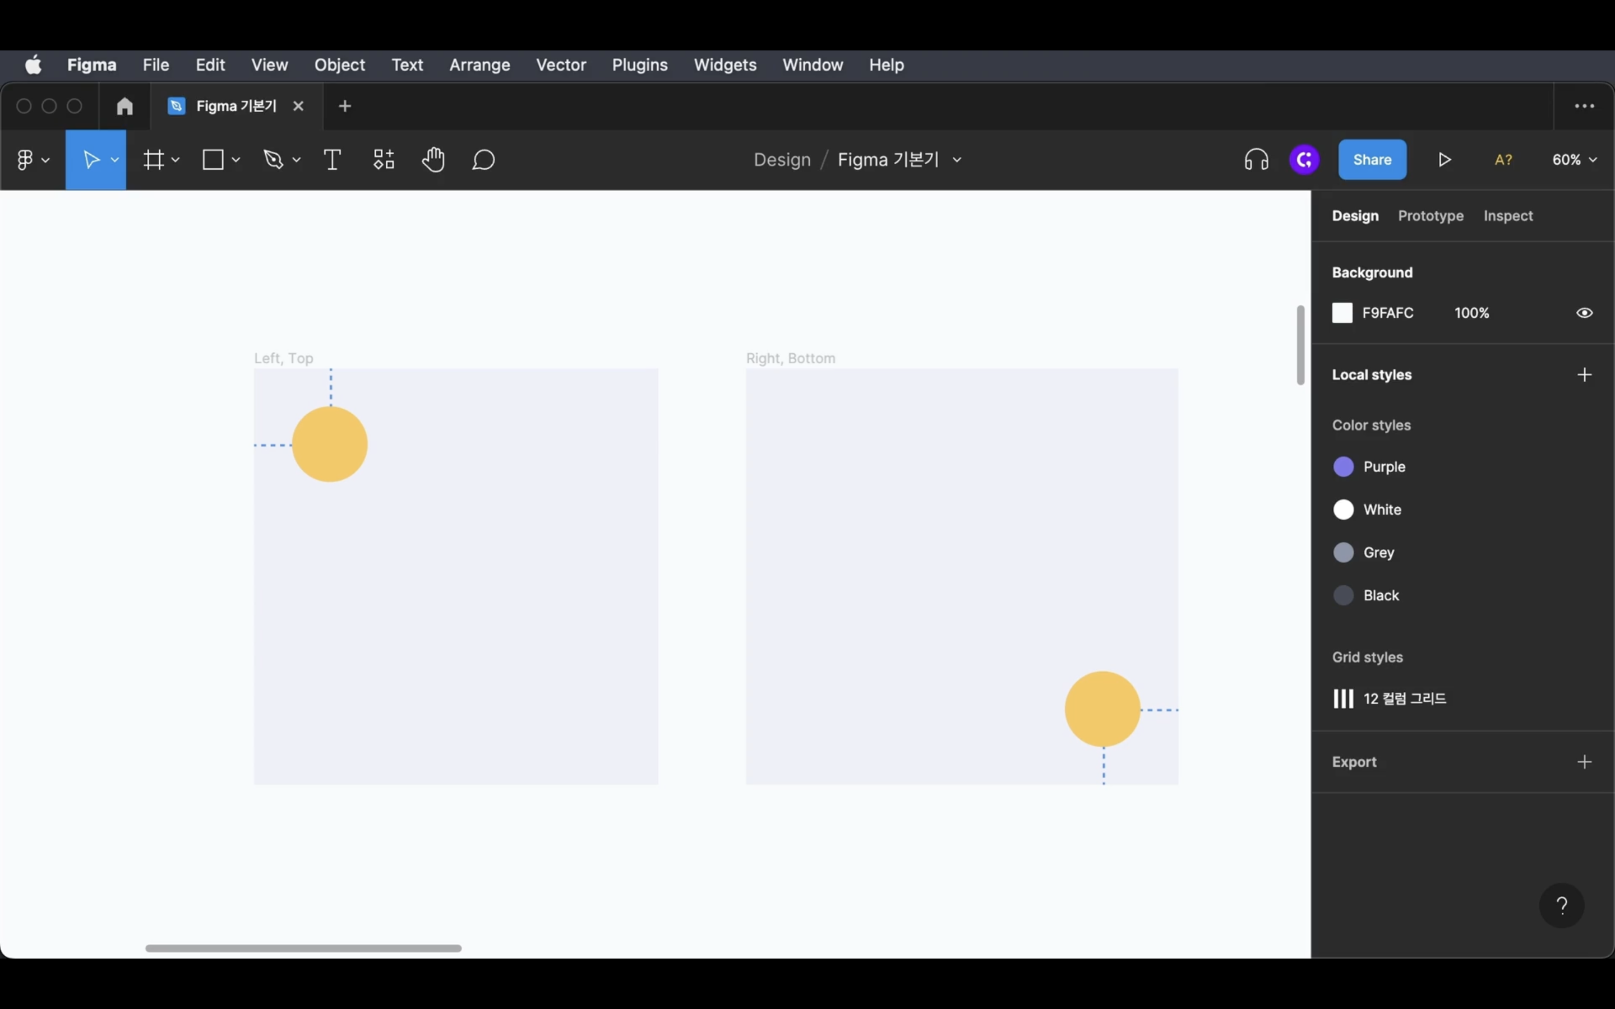Click the Share button
The width and height of the screenshot is (1615, 1009).
[1372, 160]
